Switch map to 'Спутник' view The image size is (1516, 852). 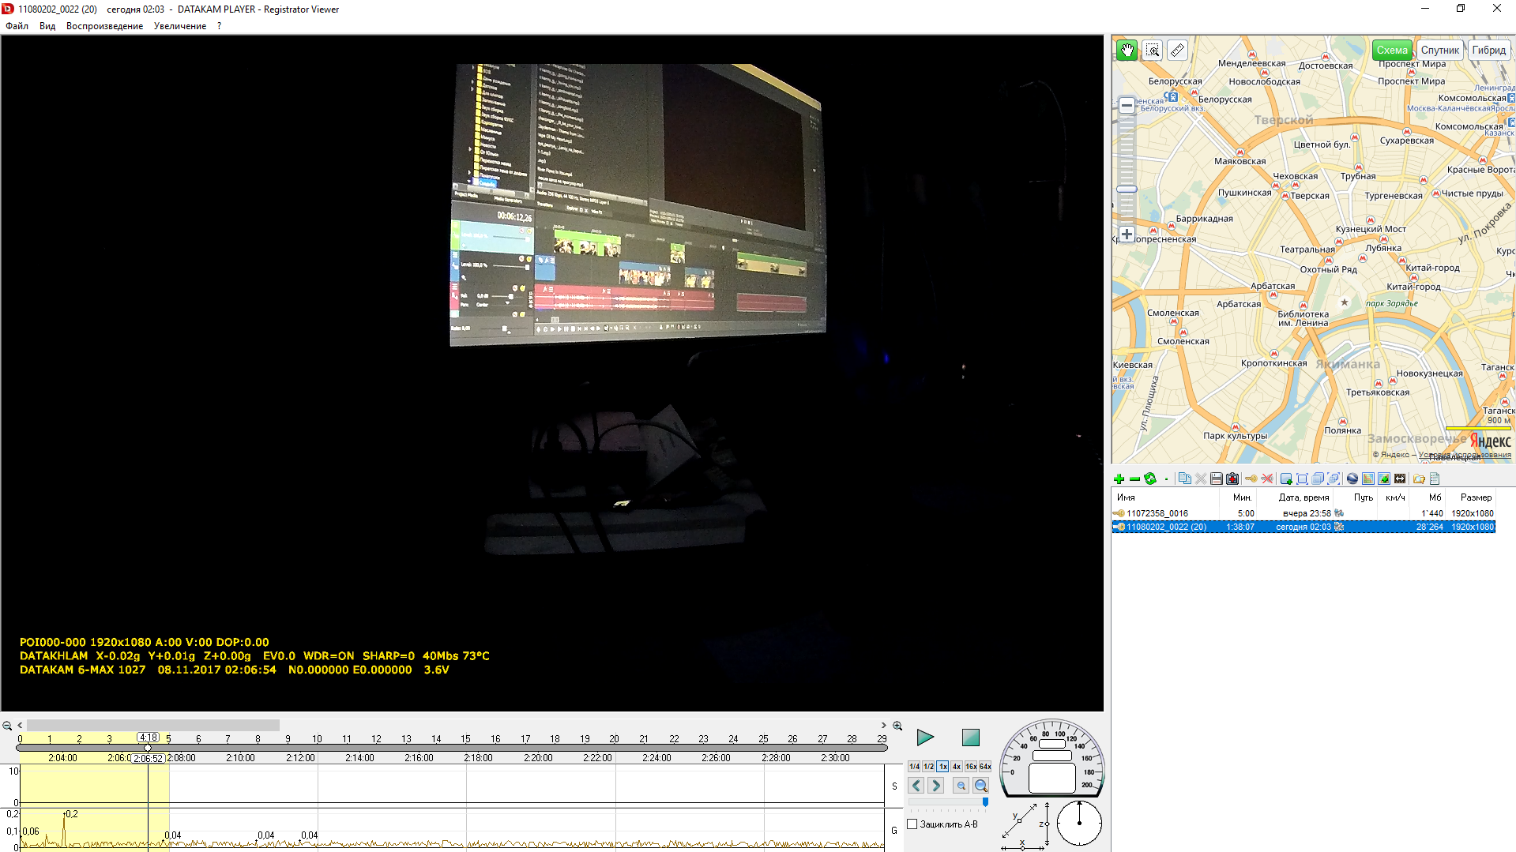click(1440, 50)
